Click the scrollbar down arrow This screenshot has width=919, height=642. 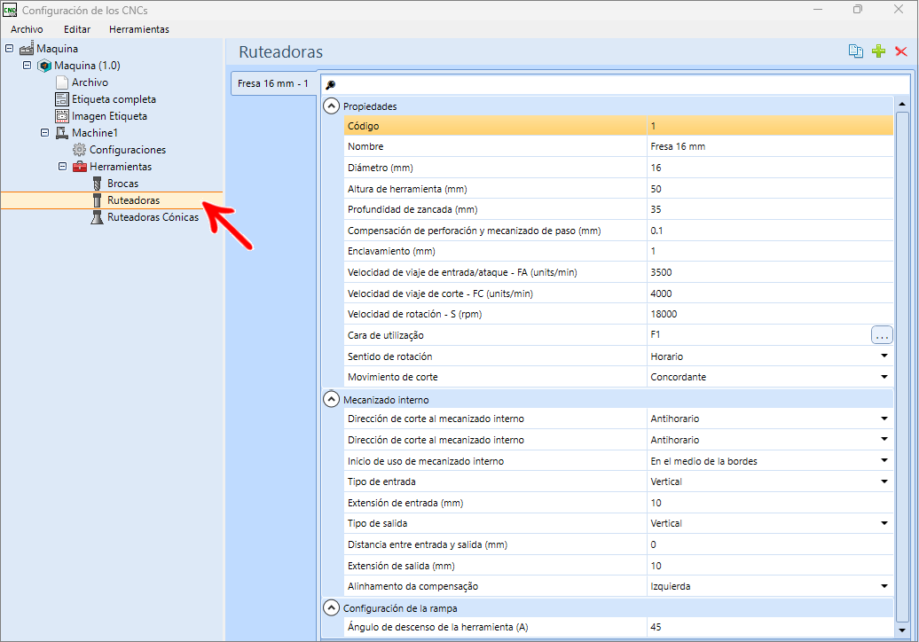[x=902, y=630]
